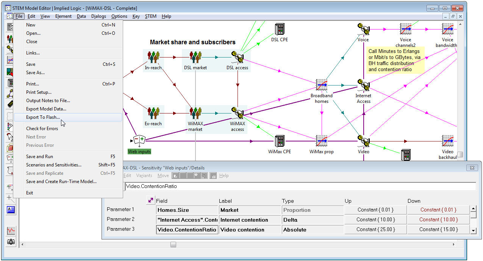483x261 pixels.
Task: Click the Voice channels2 transformation icon
Action: point(406,29)
